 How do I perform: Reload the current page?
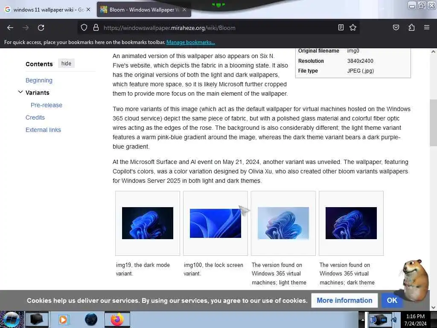click(x=41, y=28)
